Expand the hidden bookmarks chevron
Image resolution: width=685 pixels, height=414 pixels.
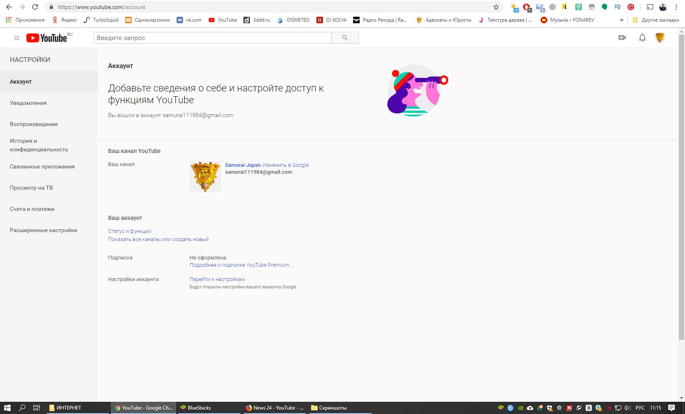tap(621, 20)
